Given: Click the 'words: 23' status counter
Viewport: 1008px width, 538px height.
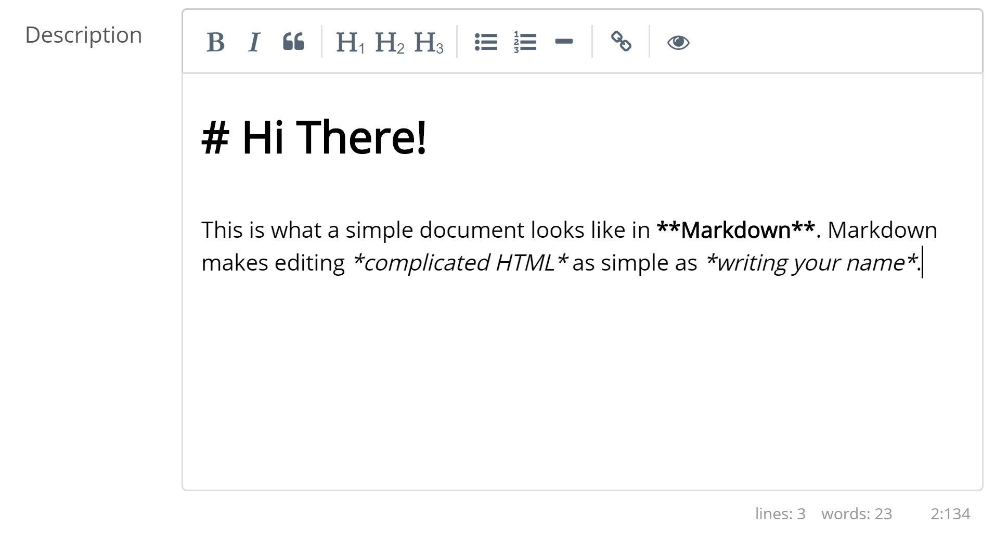Looking at the screenshot, I should [x=857, y=514].
